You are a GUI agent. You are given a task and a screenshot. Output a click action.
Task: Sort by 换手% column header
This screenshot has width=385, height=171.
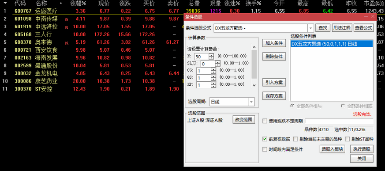tap(254, 4)
